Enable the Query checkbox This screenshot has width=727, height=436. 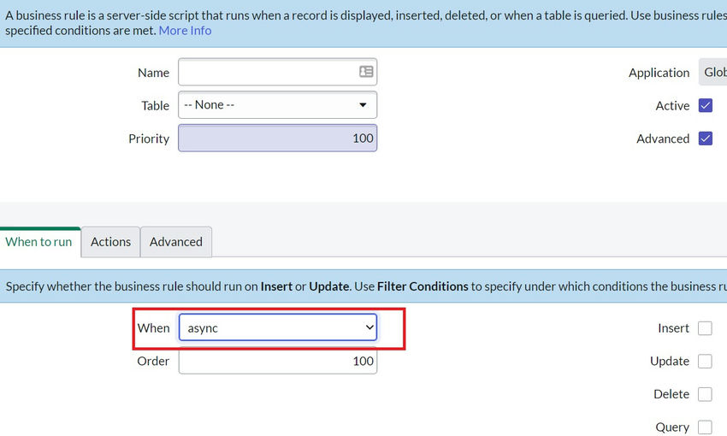tap(705, 427)
